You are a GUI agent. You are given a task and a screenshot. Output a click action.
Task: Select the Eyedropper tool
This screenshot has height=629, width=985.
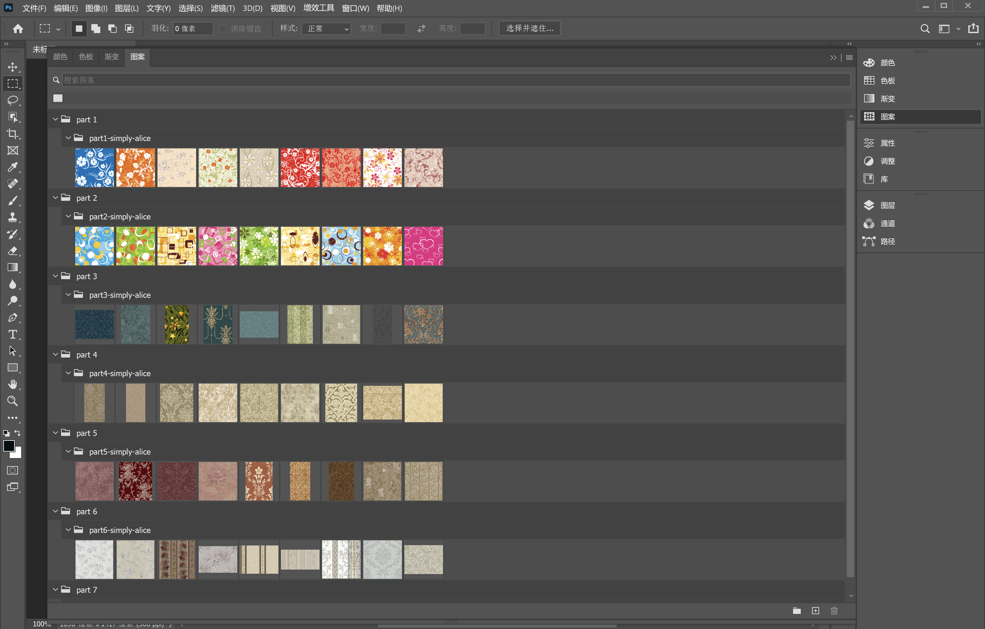[x=13, y=167]
